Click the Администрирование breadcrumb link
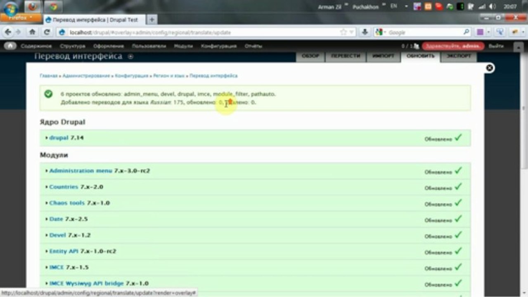528x297 pixels. [x=86, y=76]
